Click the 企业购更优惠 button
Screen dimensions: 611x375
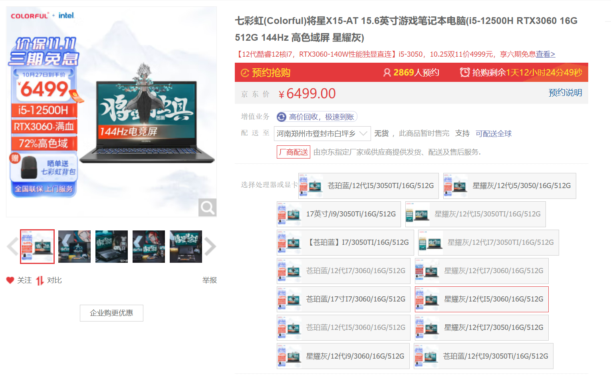(x=111, y=313)
